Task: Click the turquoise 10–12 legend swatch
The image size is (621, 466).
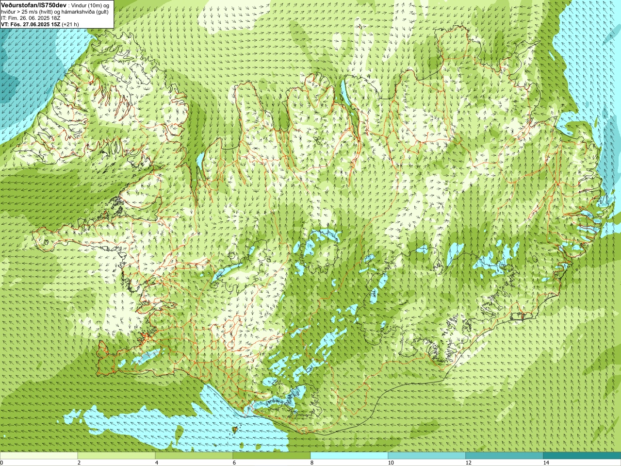Action: pyautogui.click(x=427, y=456)
